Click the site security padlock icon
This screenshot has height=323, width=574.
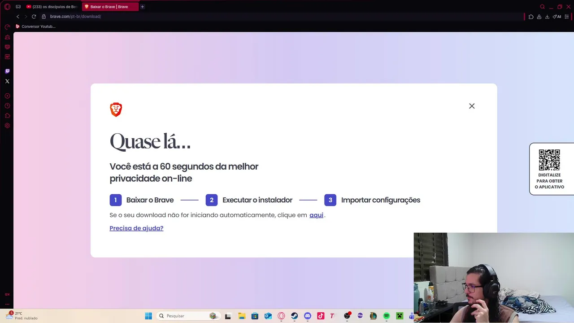tap(43, 17)
